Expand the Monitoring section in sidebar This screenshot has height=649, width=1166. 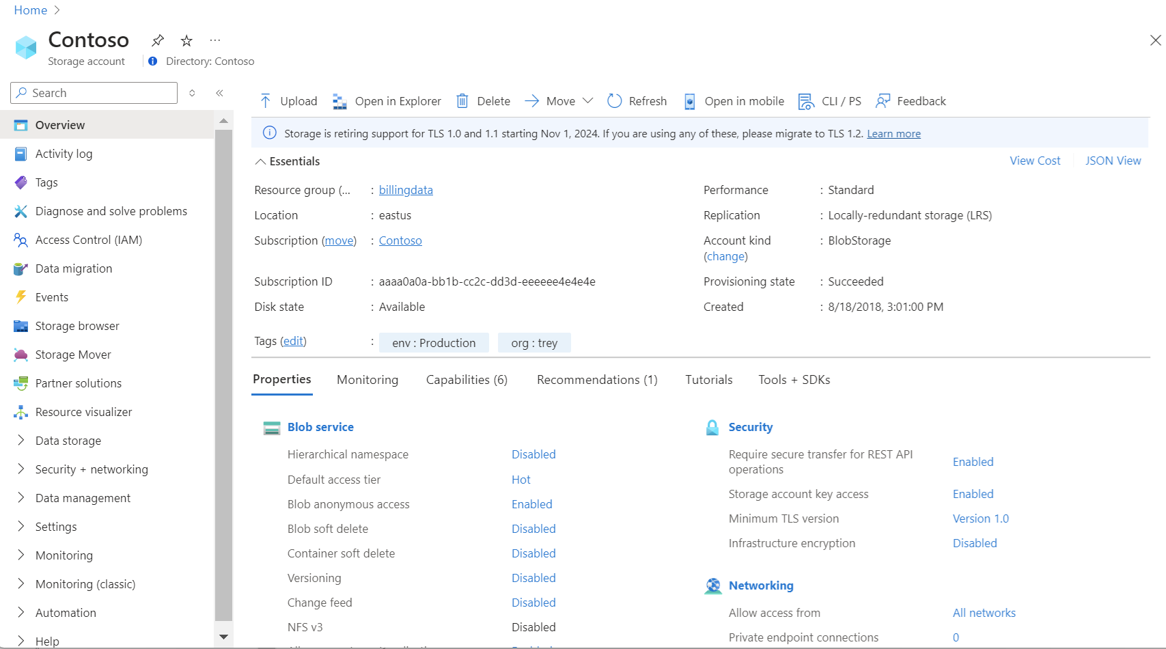click(x=20, y=555)
